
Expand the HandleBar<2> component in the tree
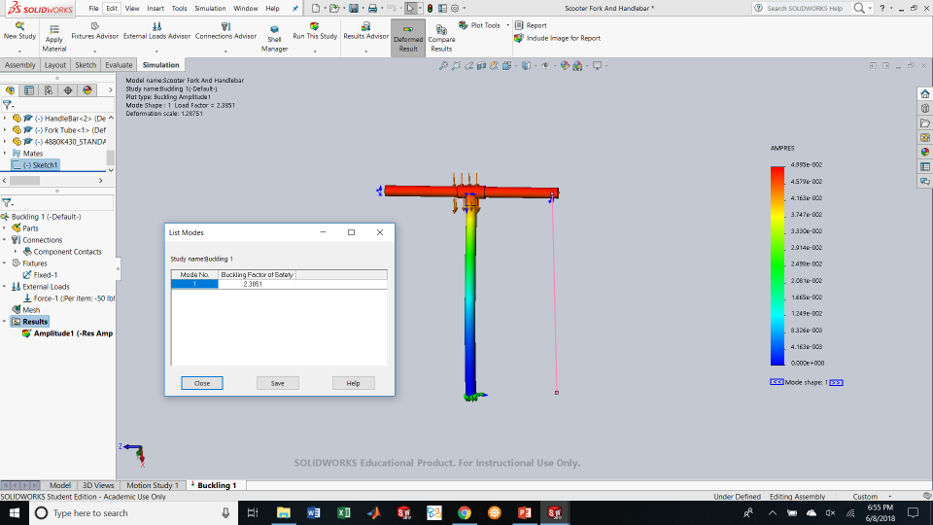[5, 118]
